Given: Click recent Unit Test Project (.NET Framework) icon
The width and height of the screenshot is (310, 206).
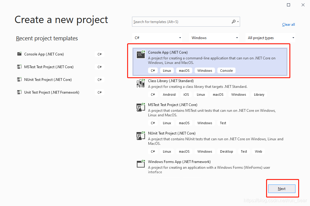Looking at the screenshot, I should tap(19, 92).
